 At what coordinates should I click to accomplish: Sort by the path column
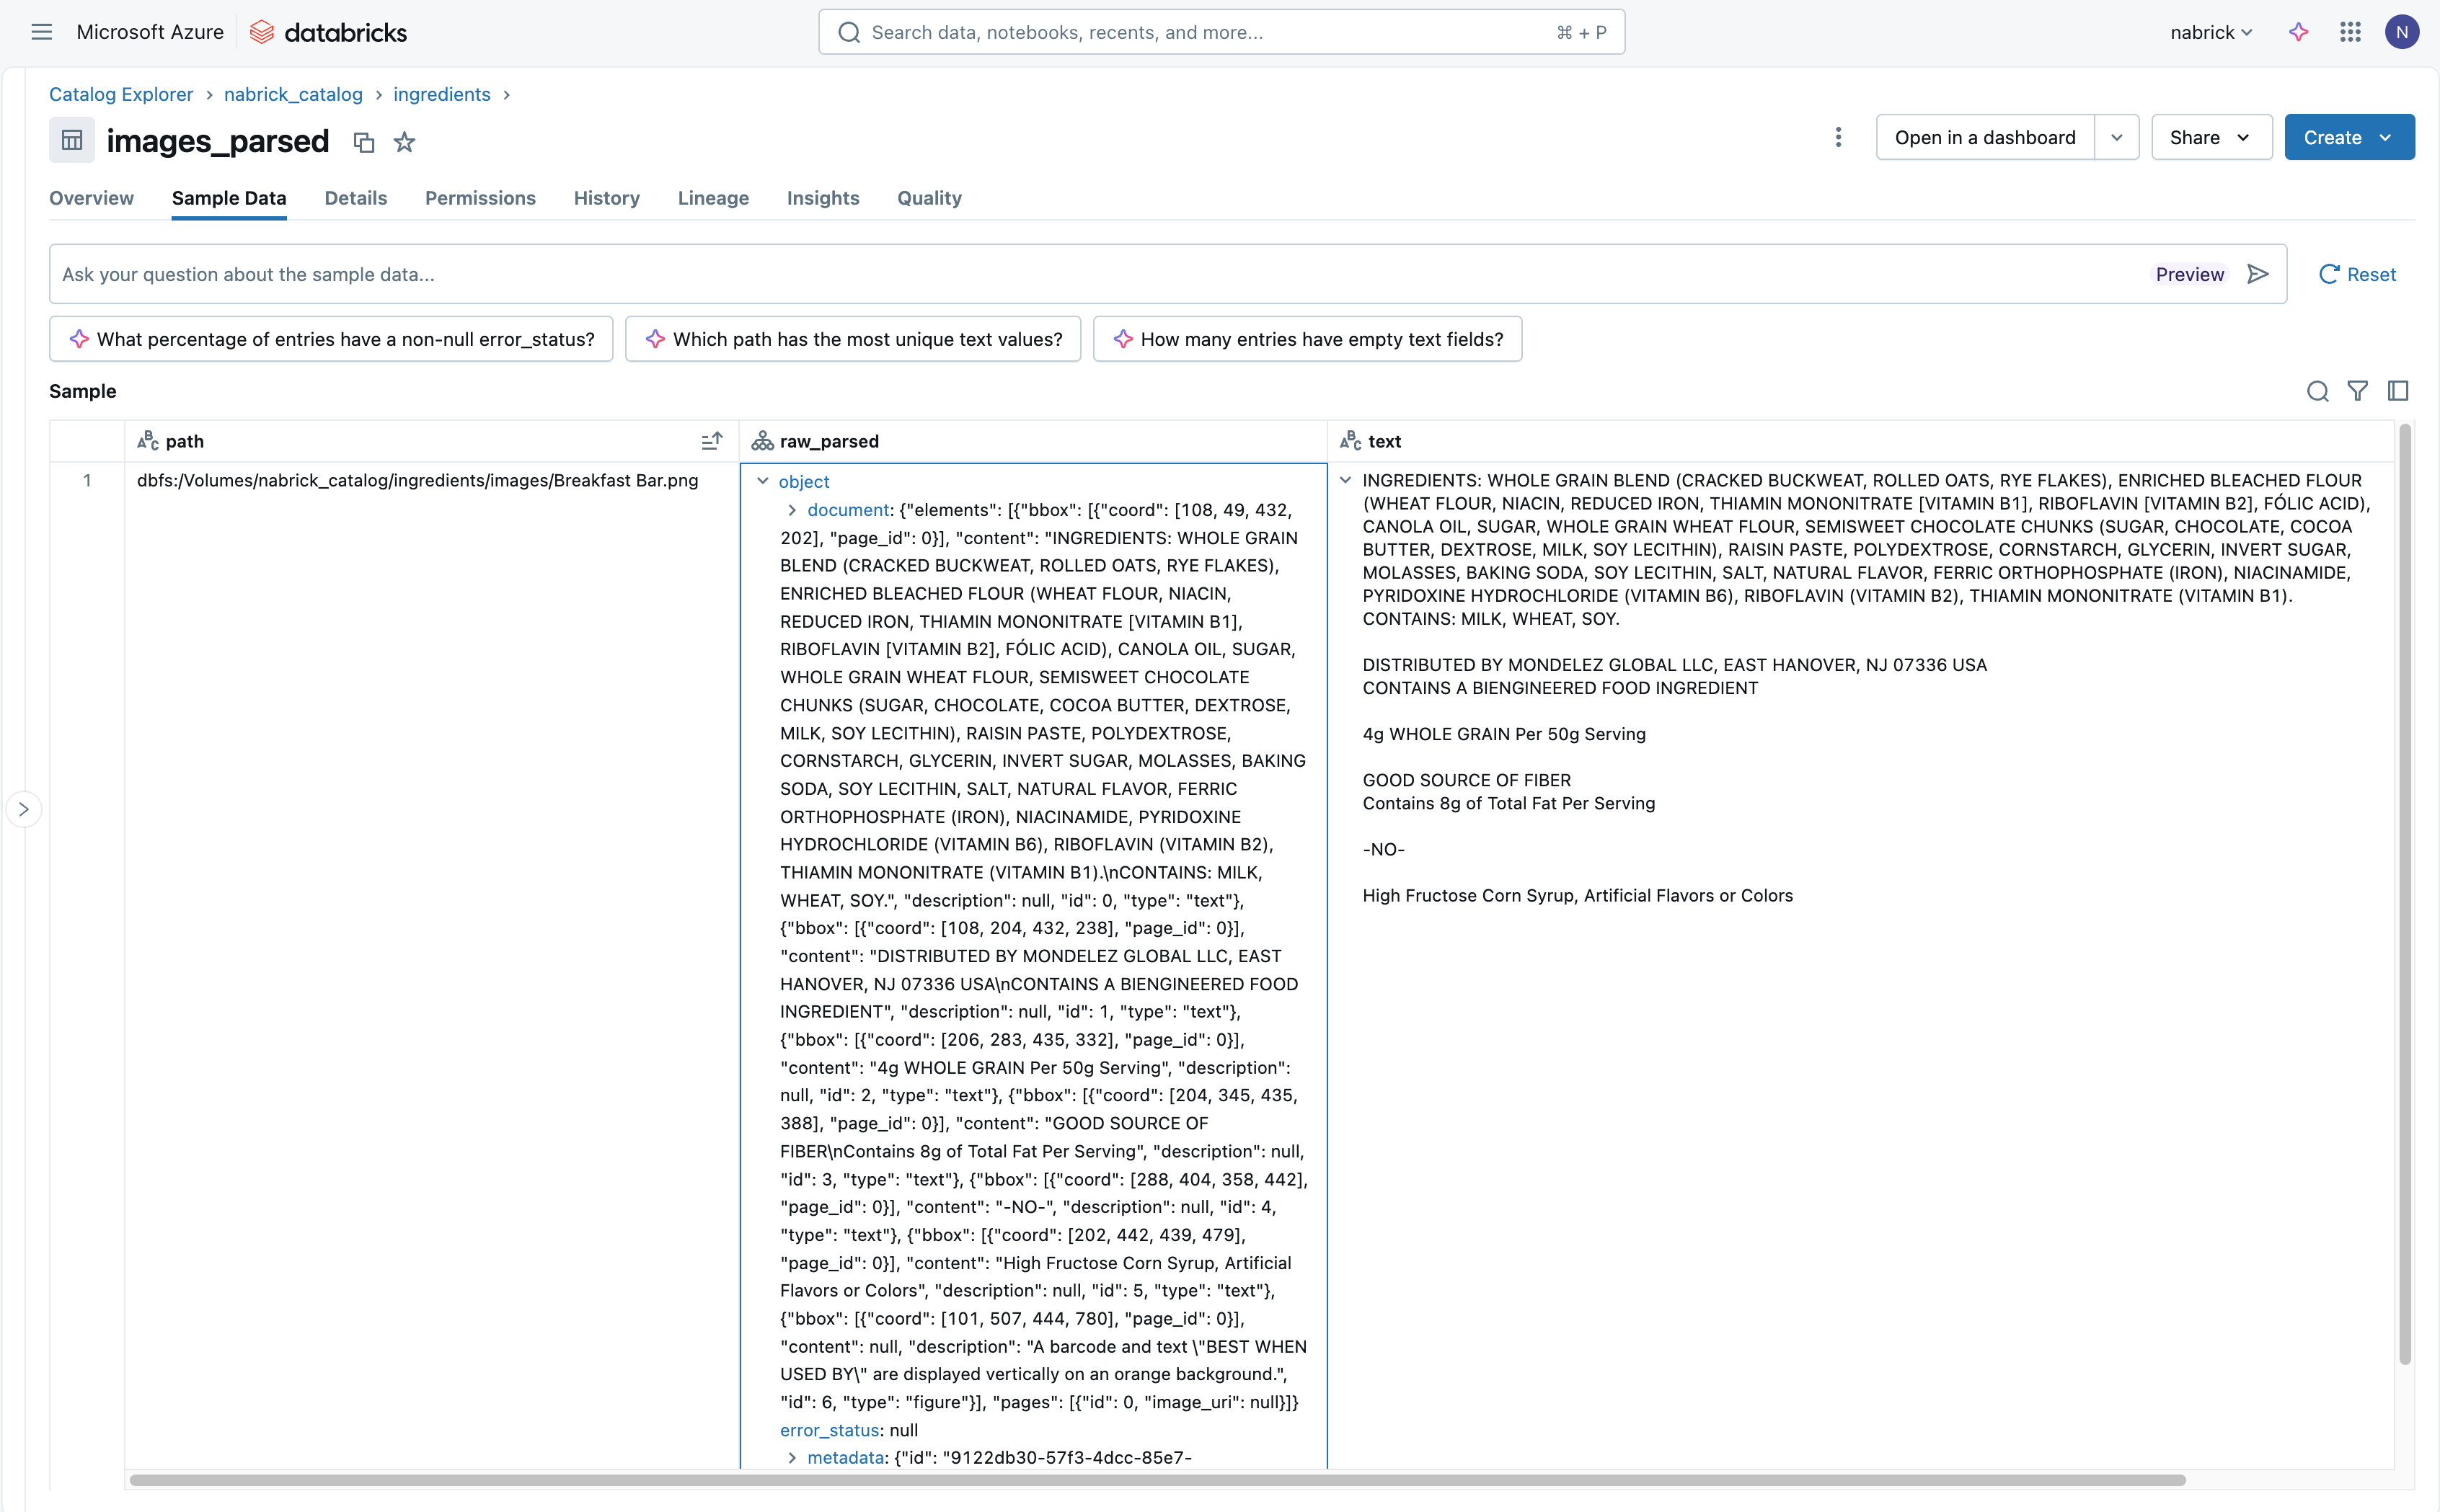[711, 441]
